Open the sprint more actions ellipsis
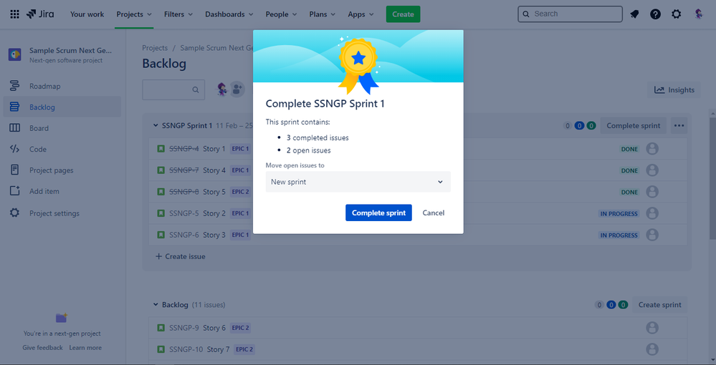This screenshot has height=365, width=716. tap(679, 125)
